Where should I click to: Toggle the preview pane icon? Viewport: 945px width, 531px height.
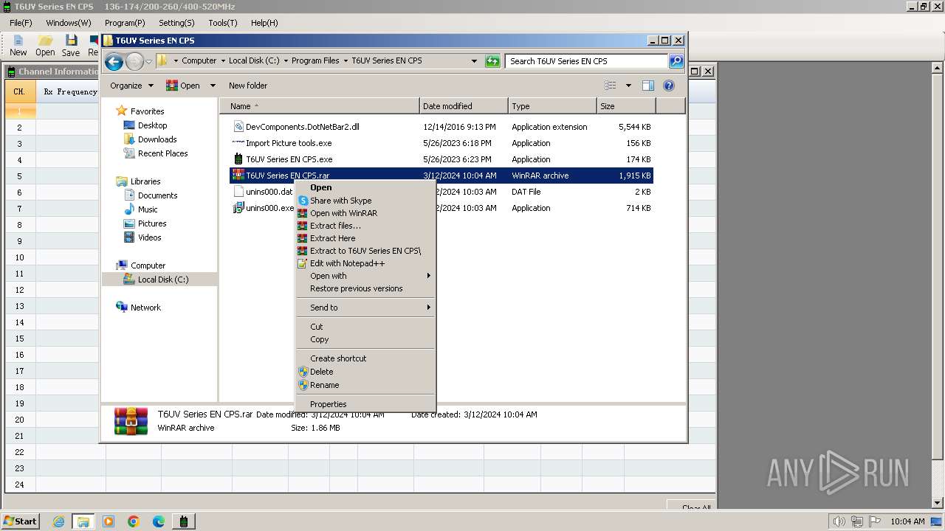647,86
